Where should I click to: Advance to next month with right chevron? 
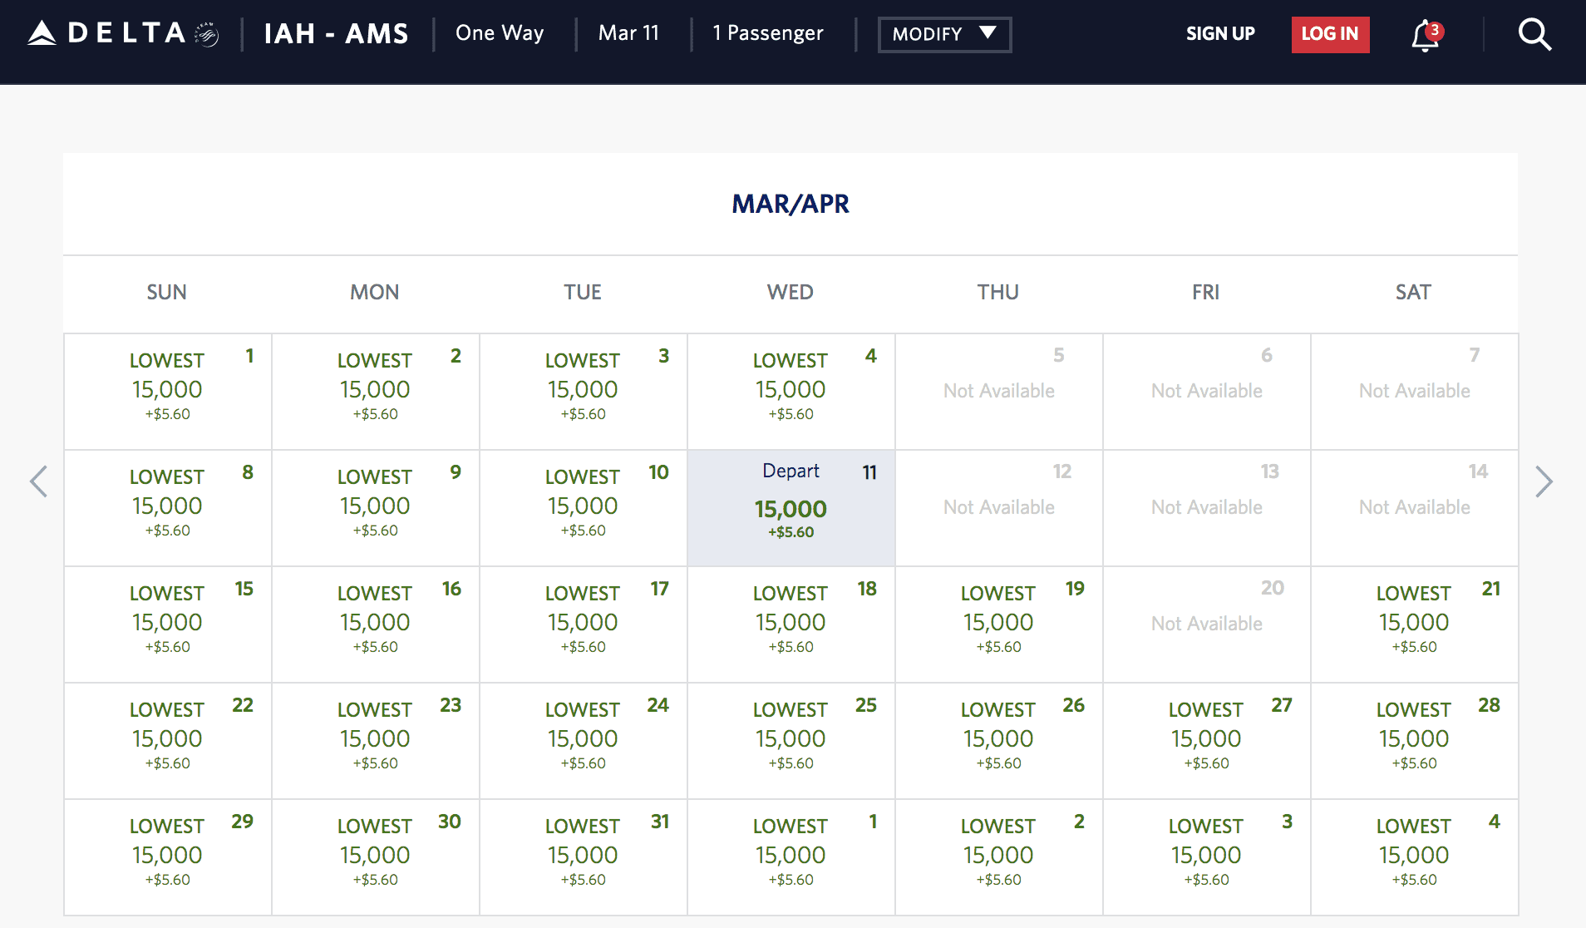click(x=1544, y=482)
